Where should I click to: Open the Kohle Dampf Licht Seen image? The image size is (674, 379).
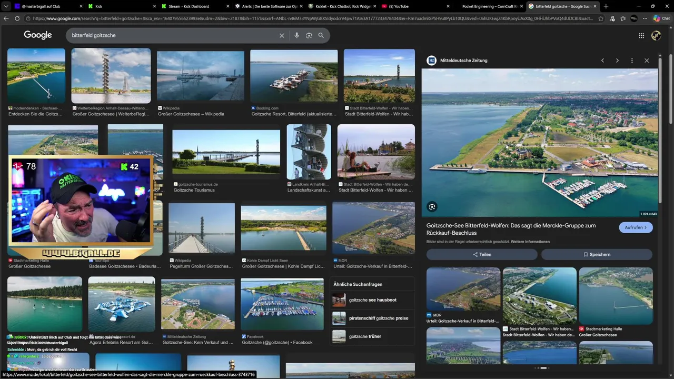(x=283, y=228)
